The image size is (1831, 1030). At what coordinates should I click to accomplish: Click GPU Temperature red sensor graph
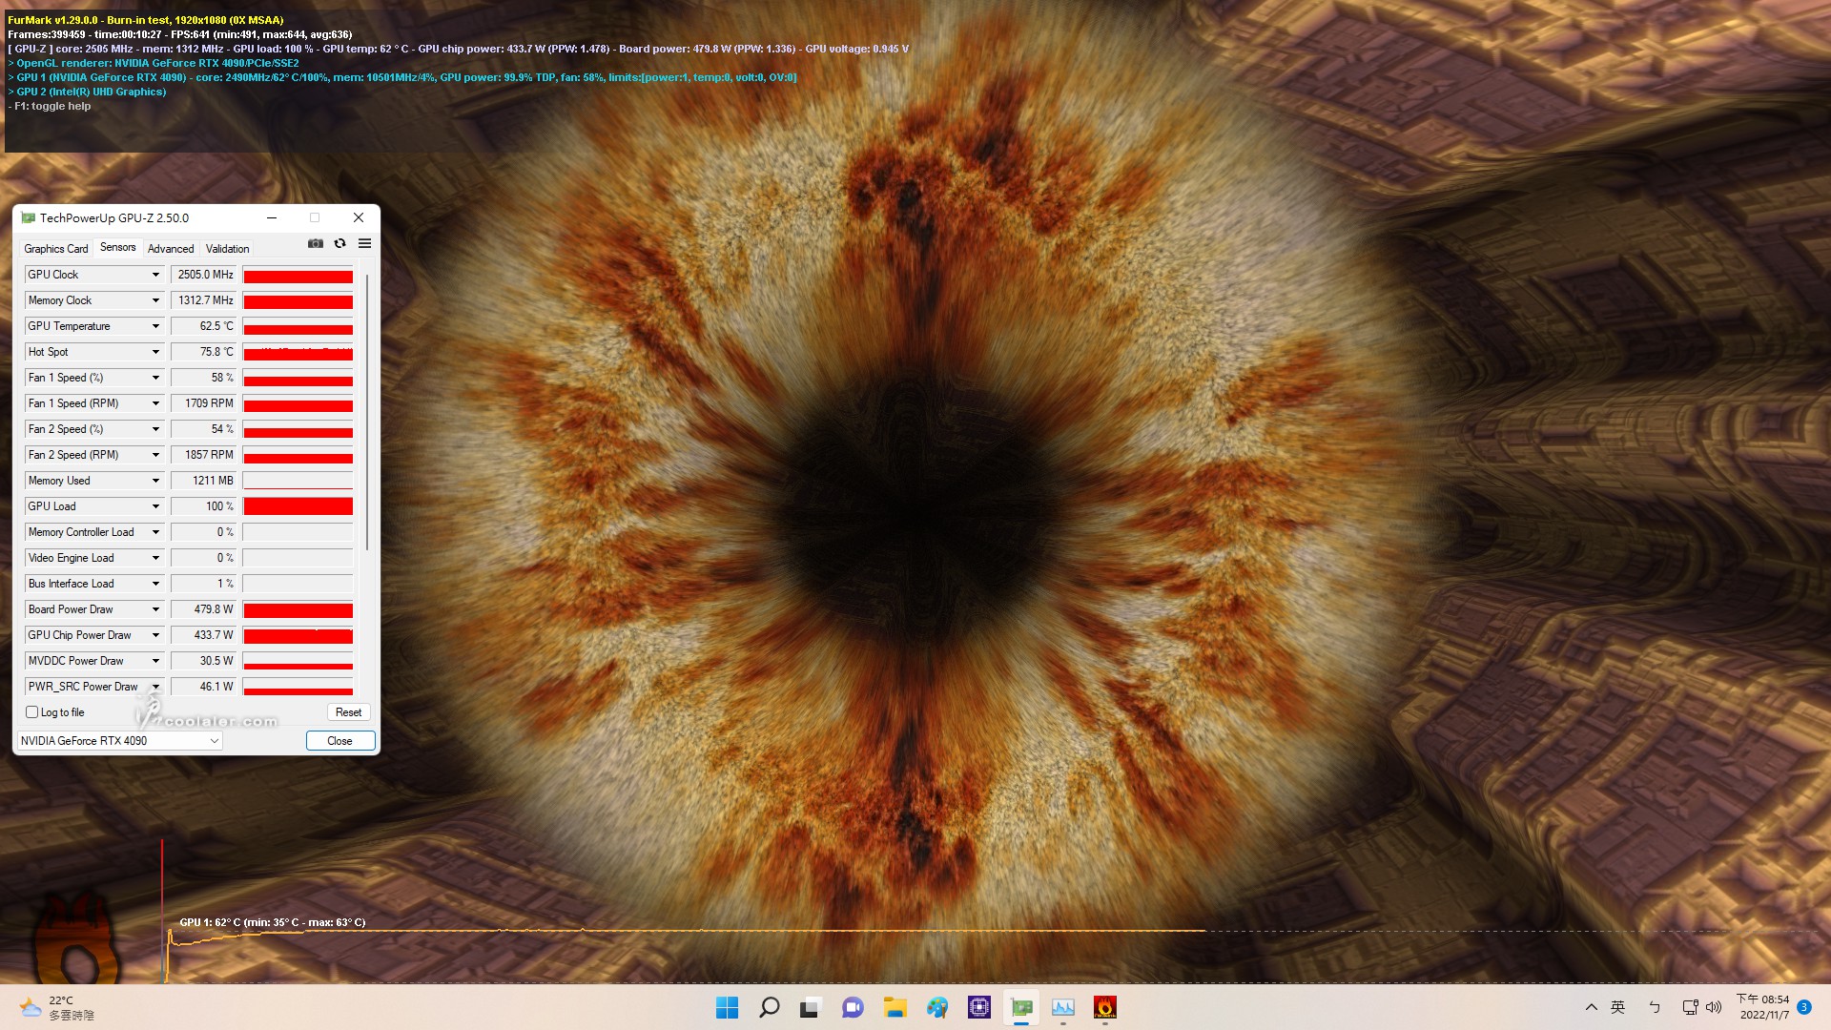point(298,326)
